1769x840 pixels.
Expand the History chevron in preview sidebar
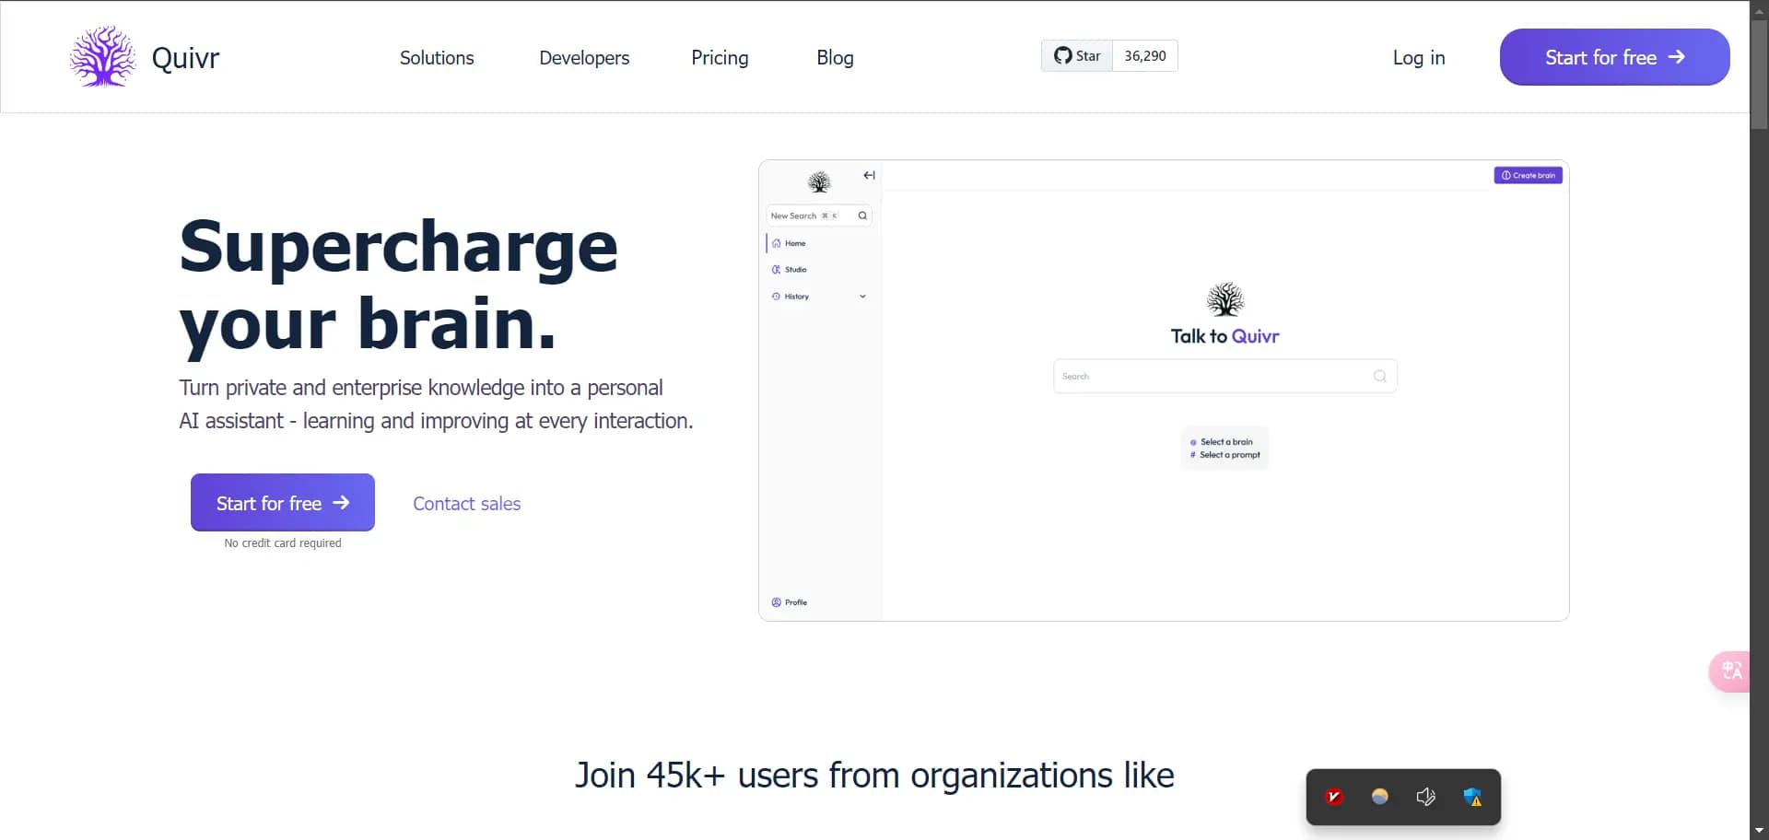(x=862, y=297)
